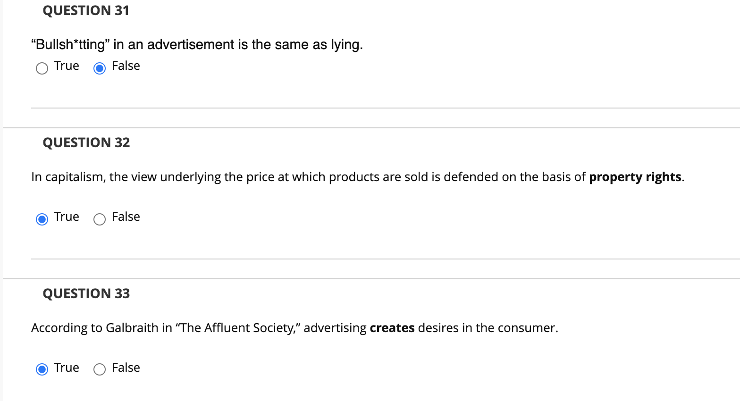
Task: Click the bolded word creates in Question 33
Action: click(x=392, y=328)
